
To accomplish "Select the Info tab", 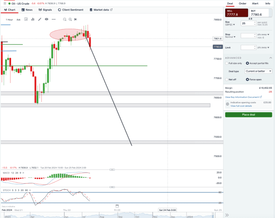I will click(268, 4).
